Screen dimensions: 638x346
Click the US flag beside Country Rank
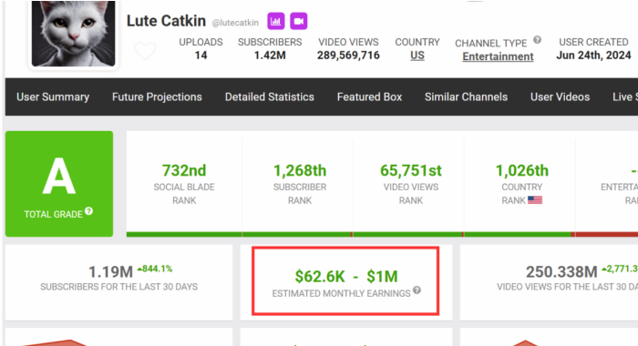(535, 200)
